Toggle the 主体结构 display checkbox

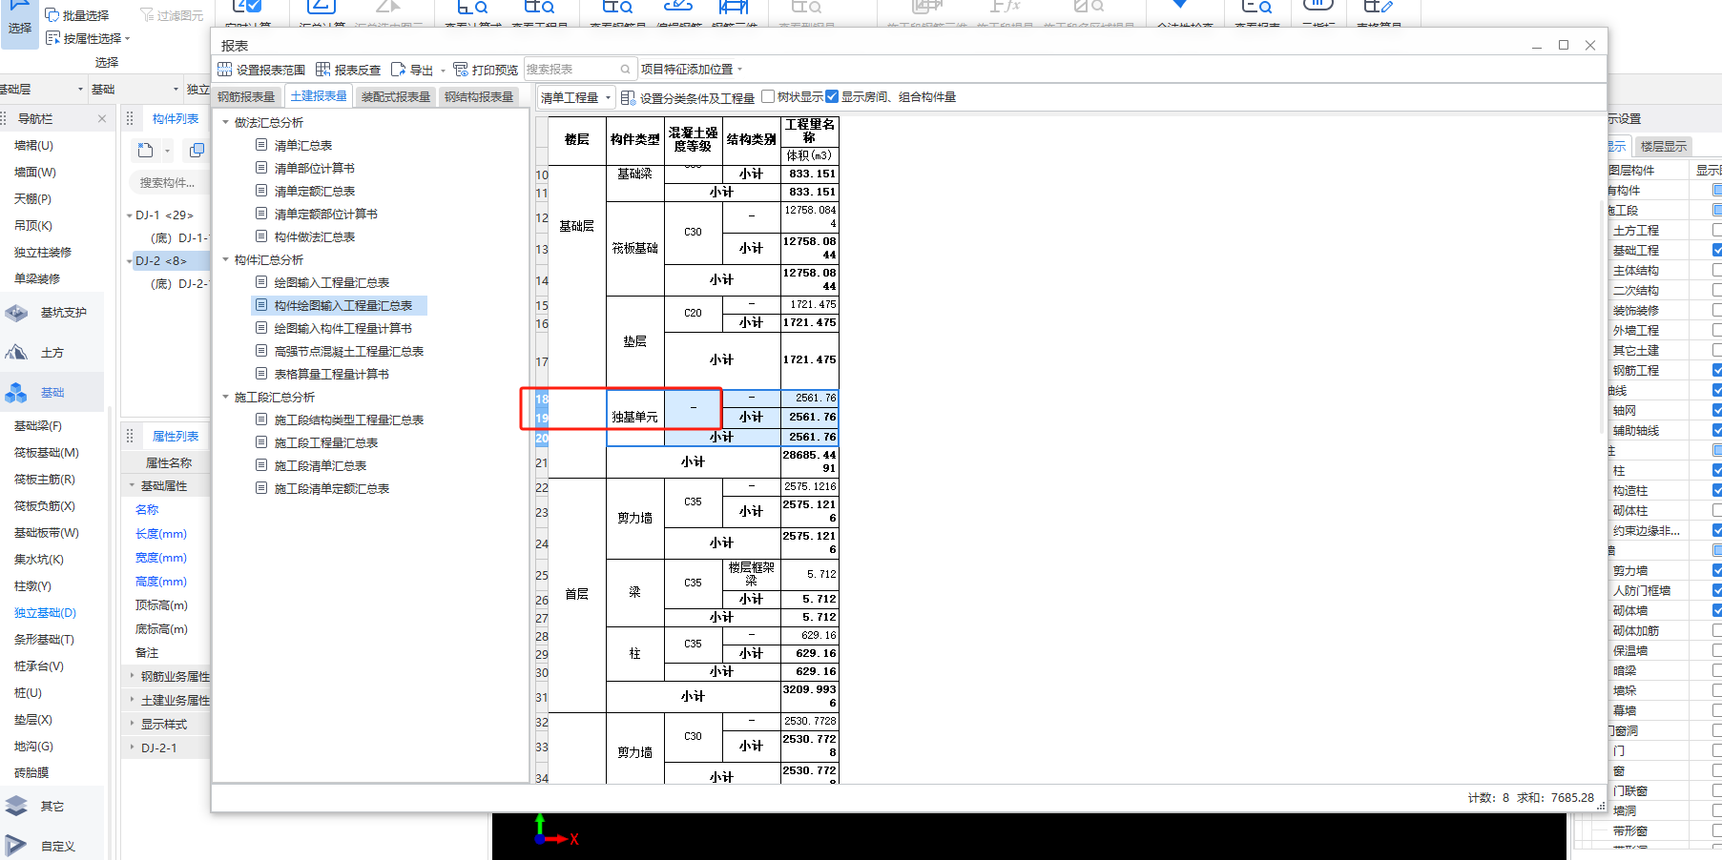coord(1717,270)
